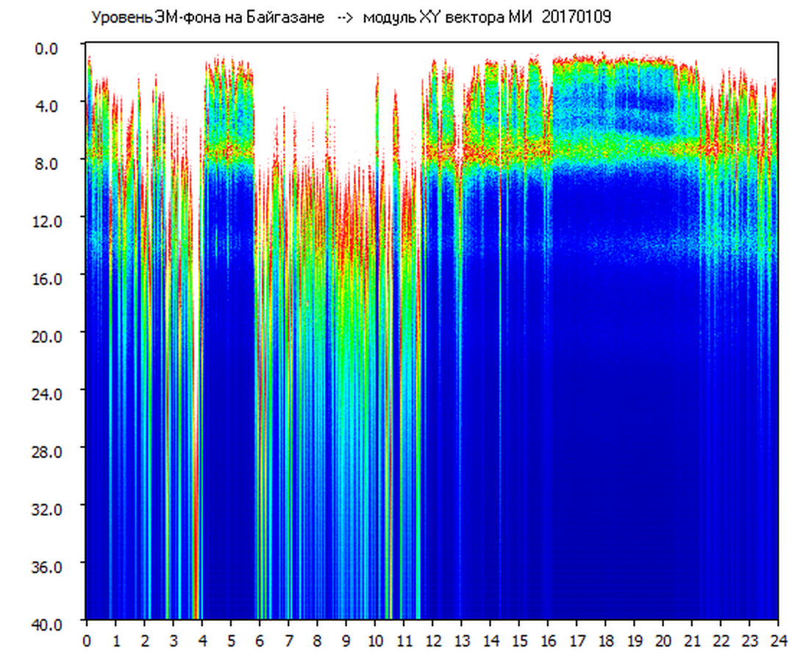Click the date 20170109 in the title

tap(576, 18)
